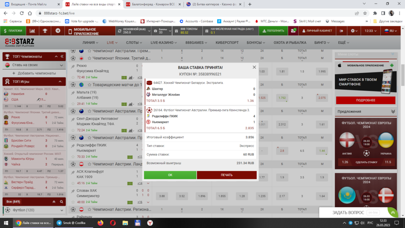Open the ЕЩЁ menu
This screenshot has height=228, width=405.
coord(343,43)
